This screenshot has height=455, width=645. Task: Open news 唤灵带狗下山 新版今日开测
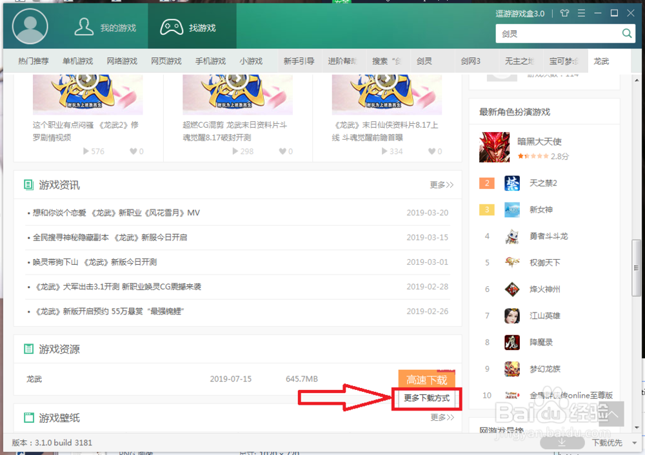[x=95, y=262]
